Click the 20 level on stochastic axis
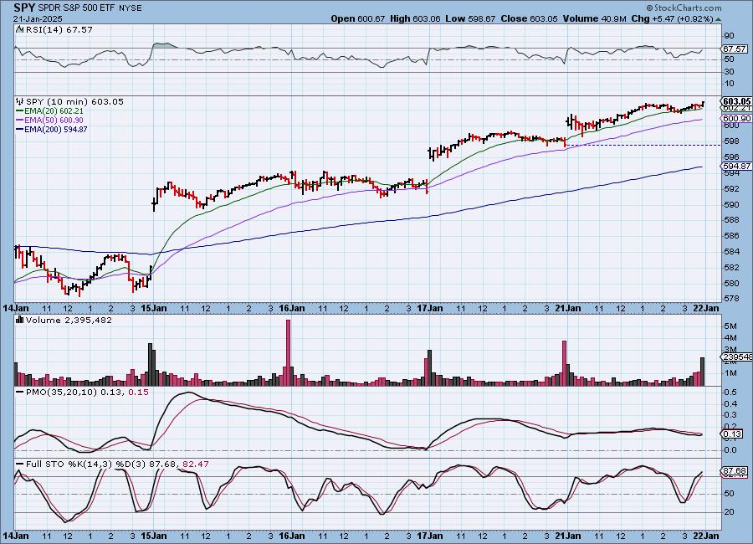This screenshot has width=753, height=544. (729, 512)
